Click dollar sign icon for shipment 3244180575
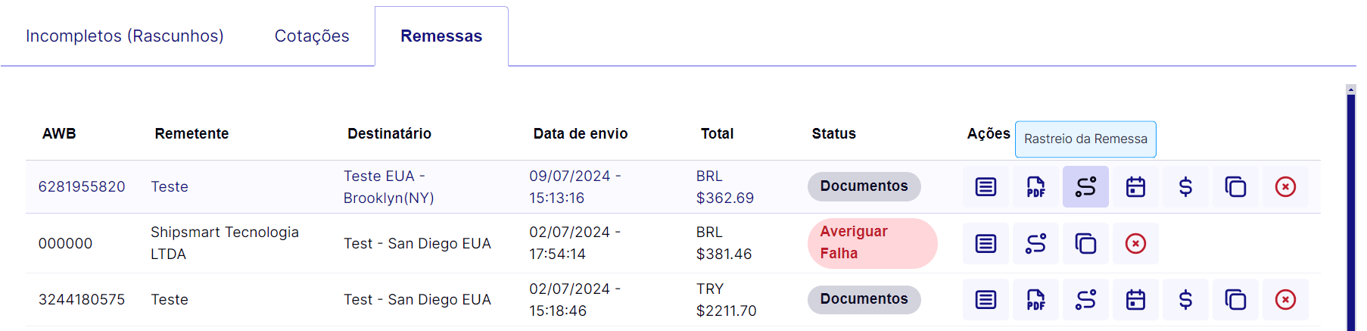This screenshot has height=331, width=1367. click(1185, 300)
